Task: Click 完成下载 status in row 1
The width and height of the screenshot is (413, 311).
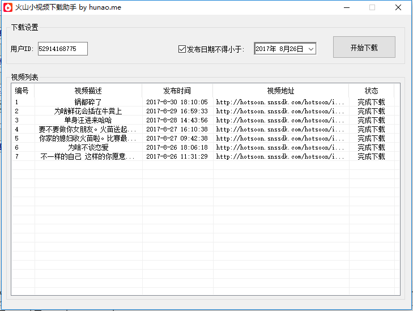Action: (x=371, y=102)
